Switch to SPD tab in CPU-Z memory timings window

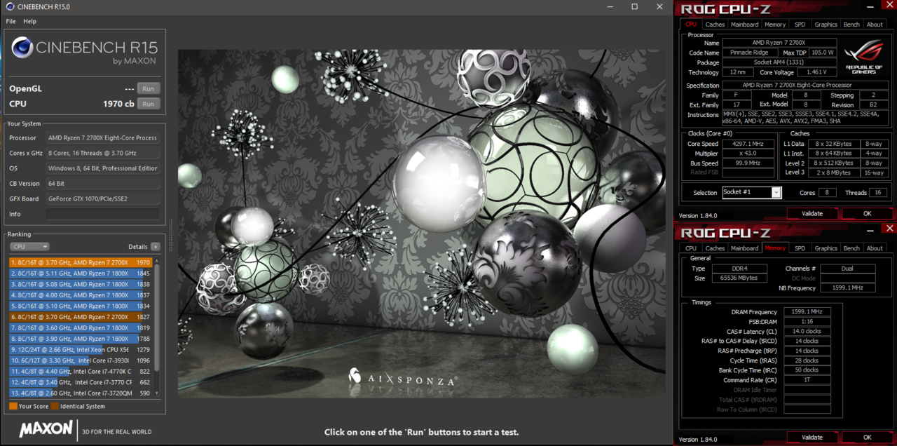pyautogui.click(x=800, y=248)
